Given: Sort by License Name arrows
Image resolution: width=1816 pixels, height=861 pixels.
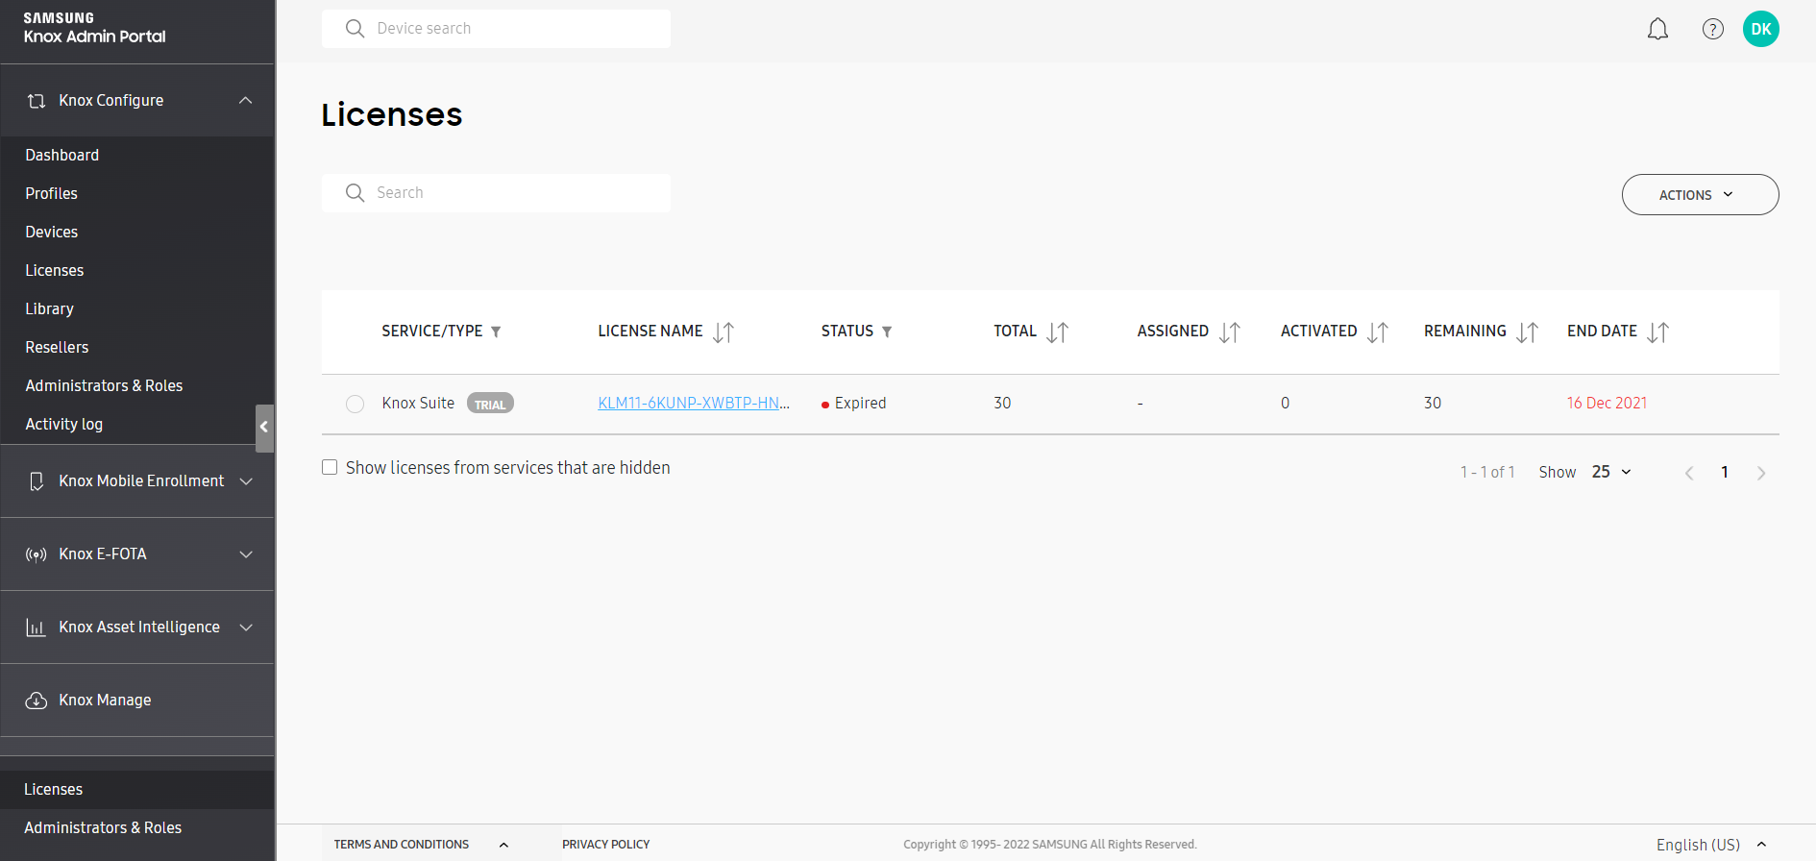Looking at the screenshot, I should [724, 332].
